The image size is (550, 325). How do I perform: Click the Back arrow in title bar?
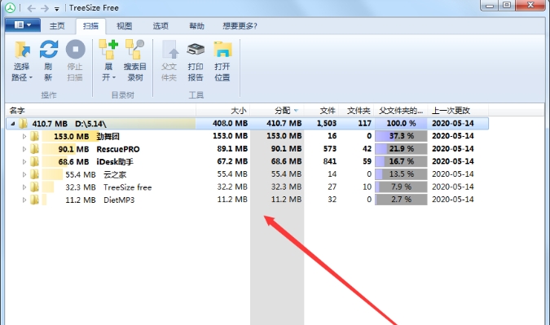(x=31, y=8)
